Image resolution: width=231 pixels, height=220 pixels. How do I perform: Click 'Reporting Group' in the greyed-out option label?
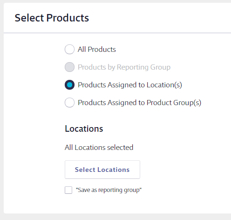coord(143,67)
